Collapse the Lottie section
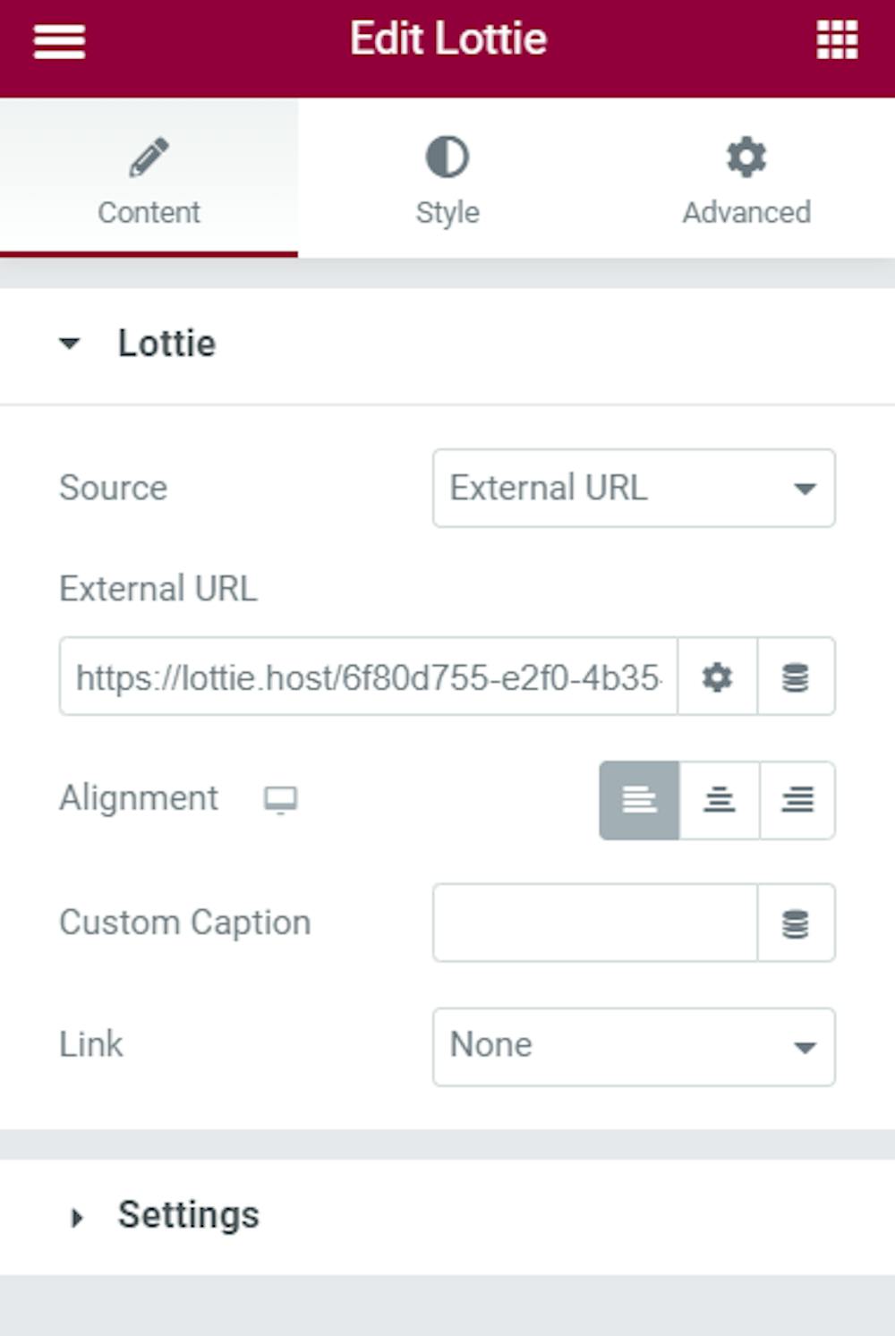 tap(166, 344)
